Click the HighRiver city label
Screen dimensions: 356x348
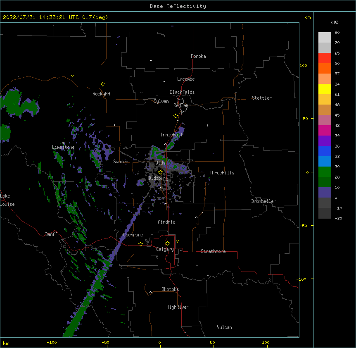[x=178, y=307]
